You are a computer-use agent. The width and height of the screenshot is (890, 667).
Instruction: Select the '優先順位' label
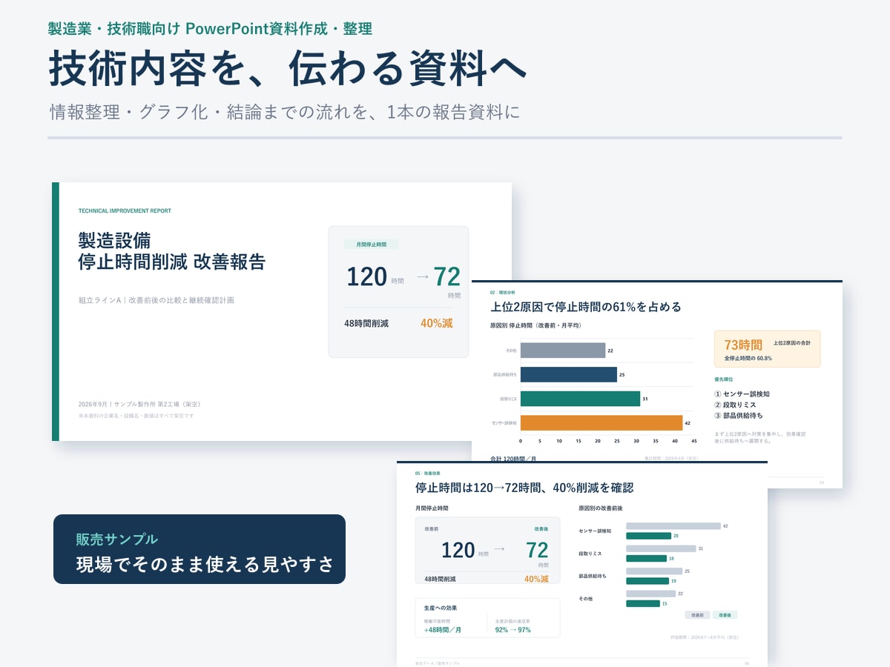pos(724,379)
